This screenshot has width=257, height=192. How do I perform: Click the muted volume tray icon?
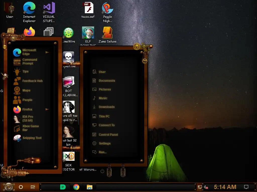coord(206,187)
